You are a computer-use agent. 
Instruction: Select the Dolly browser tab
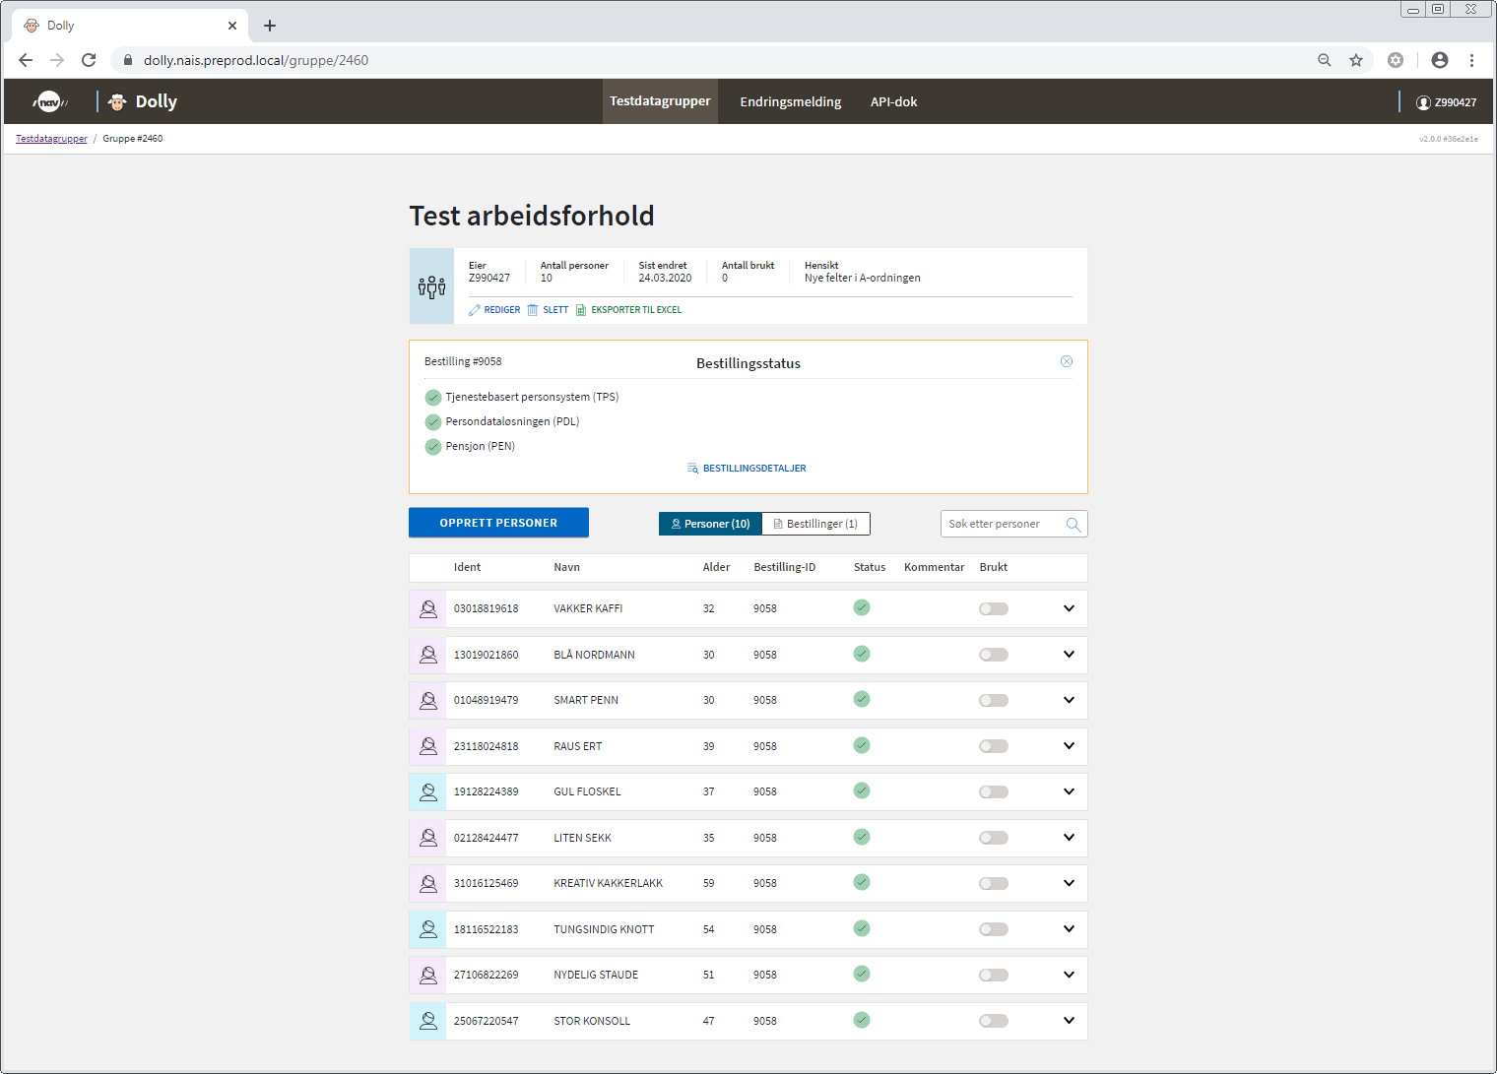pyautogui.click(x=128, y=26)
